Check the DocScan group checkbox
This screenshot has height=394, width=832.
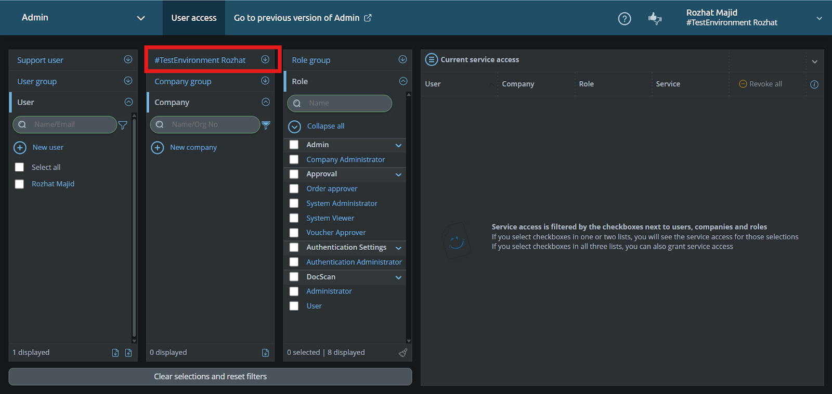pyautogui.click(x=294, y=277)
